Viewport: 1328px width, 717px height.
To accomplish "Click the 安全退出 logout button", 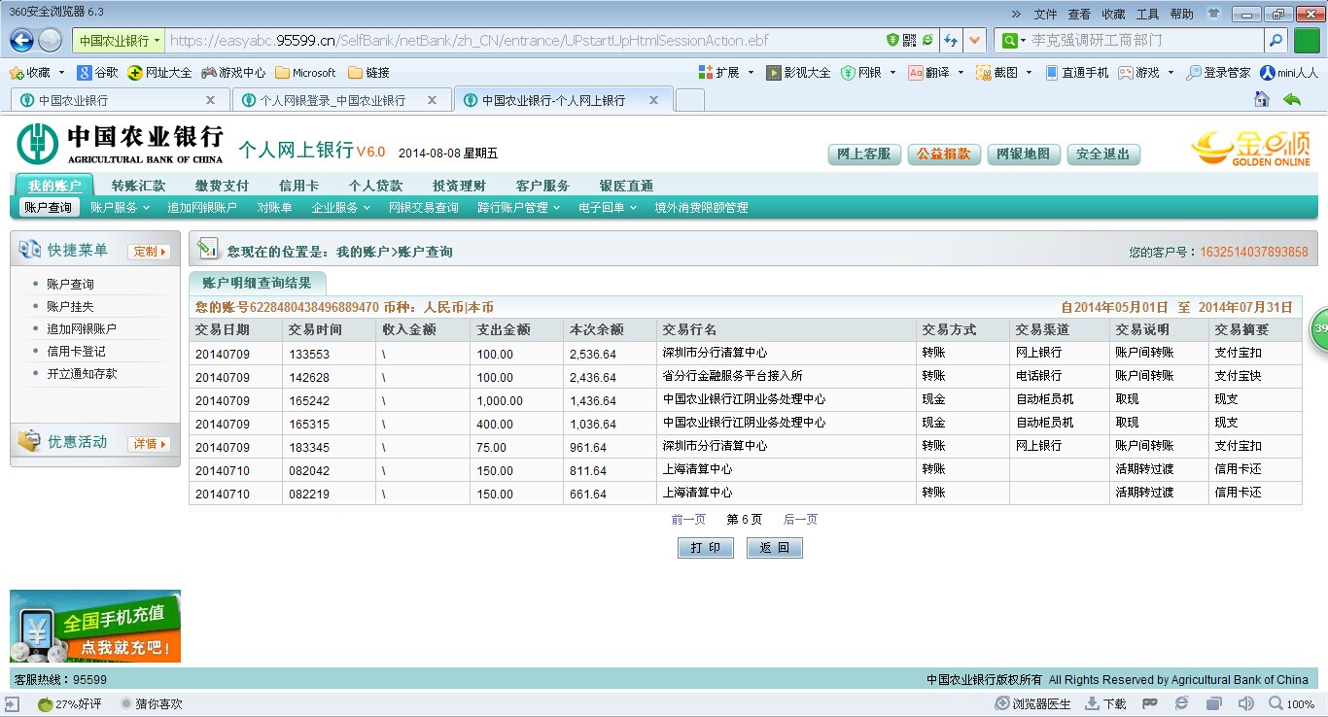I will pyautogui.click(x=1102, y=154).
